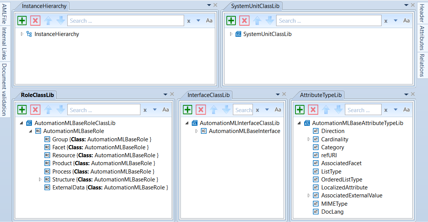The width and height of the screenshot is (428, 222).
Task: Click green add button in InterfaceClassLib panel
Action: click(x=188, y=110)
